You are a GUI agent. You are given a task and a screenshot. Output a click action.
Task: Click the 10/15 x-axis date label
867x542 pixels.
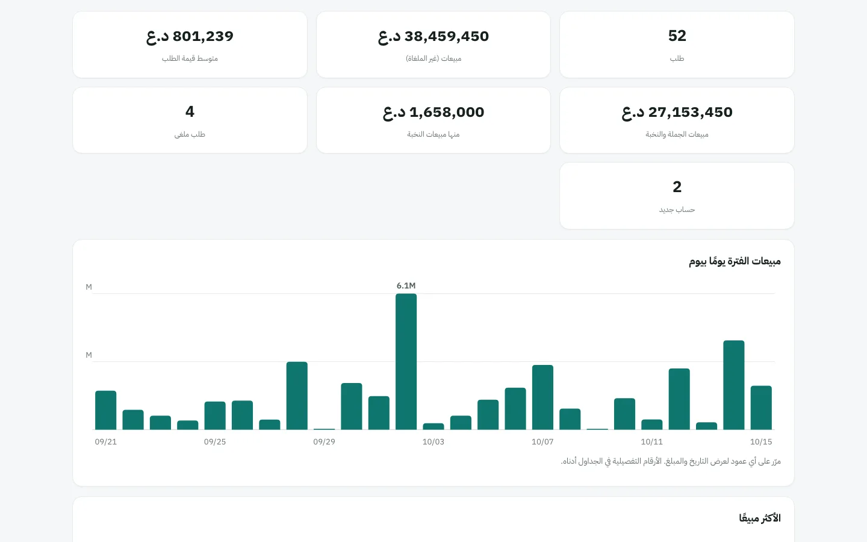point(761,442)
